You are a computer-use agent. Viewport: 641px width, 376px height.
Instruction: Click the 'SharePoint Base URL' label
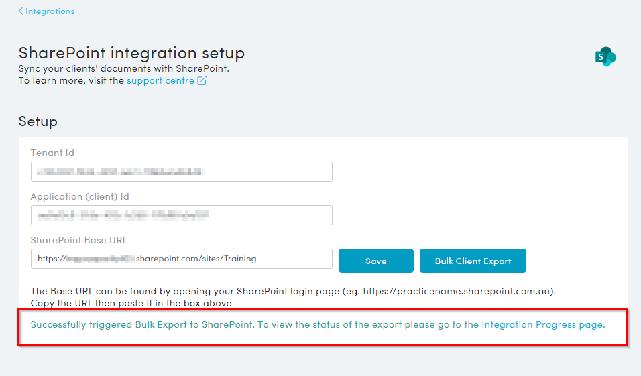(79, 240)
